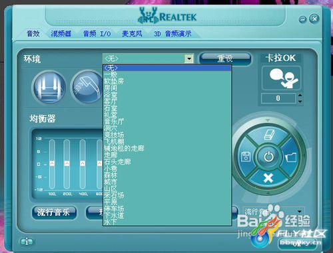The width and height of the screenshot is (333, 253).
Task: Click the 流行音乐 preset button
Action: pyautogui.click(x=54, y=212)
